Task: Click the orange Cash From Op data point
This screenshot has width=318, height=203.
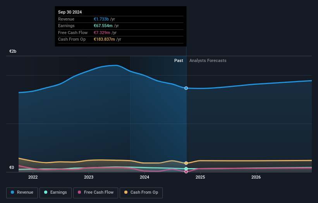Action: 186,163
